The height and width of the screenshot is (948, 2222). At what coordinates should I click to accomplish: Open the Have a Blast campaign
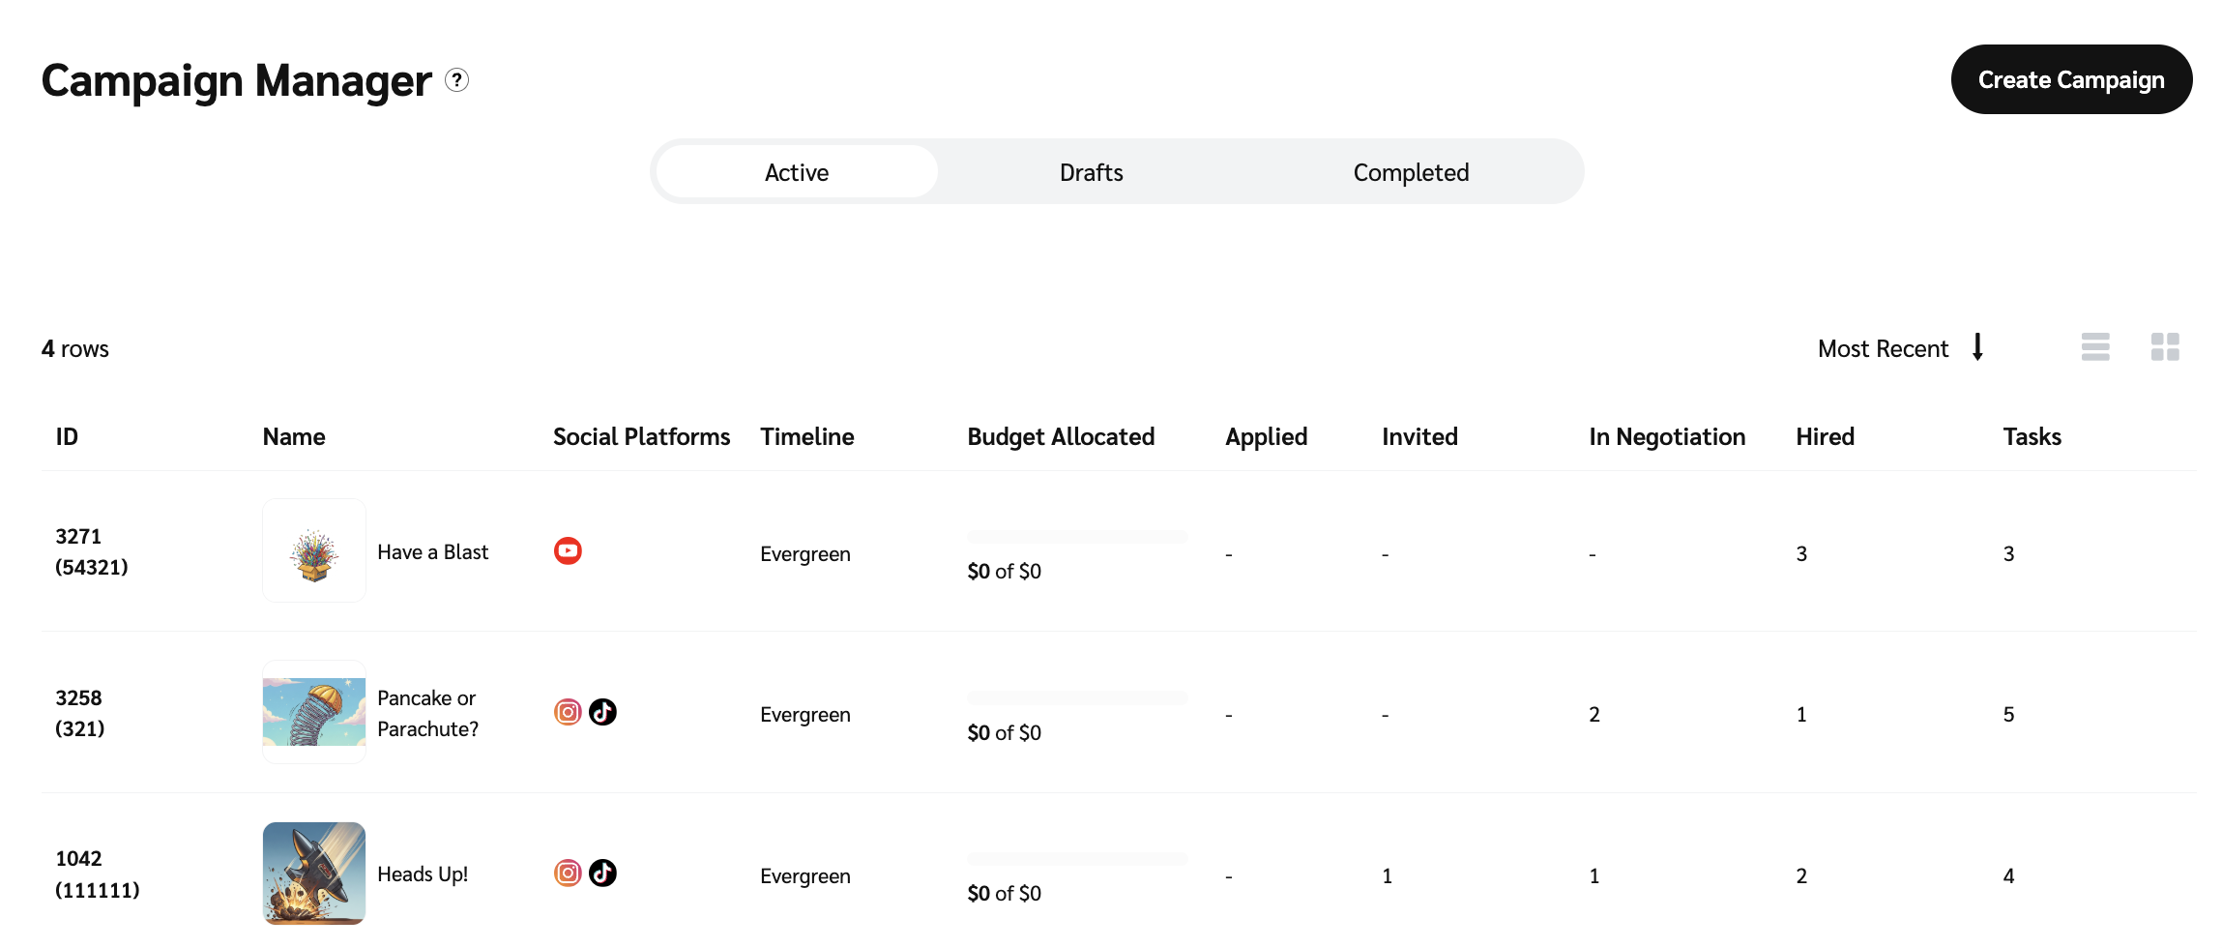[x=432, y=552]
